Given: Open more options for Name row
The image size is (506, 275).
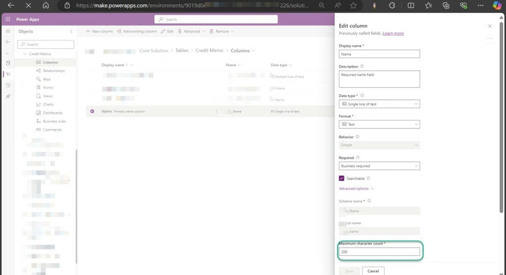Looking at the screenshot, I should (217, 112).
